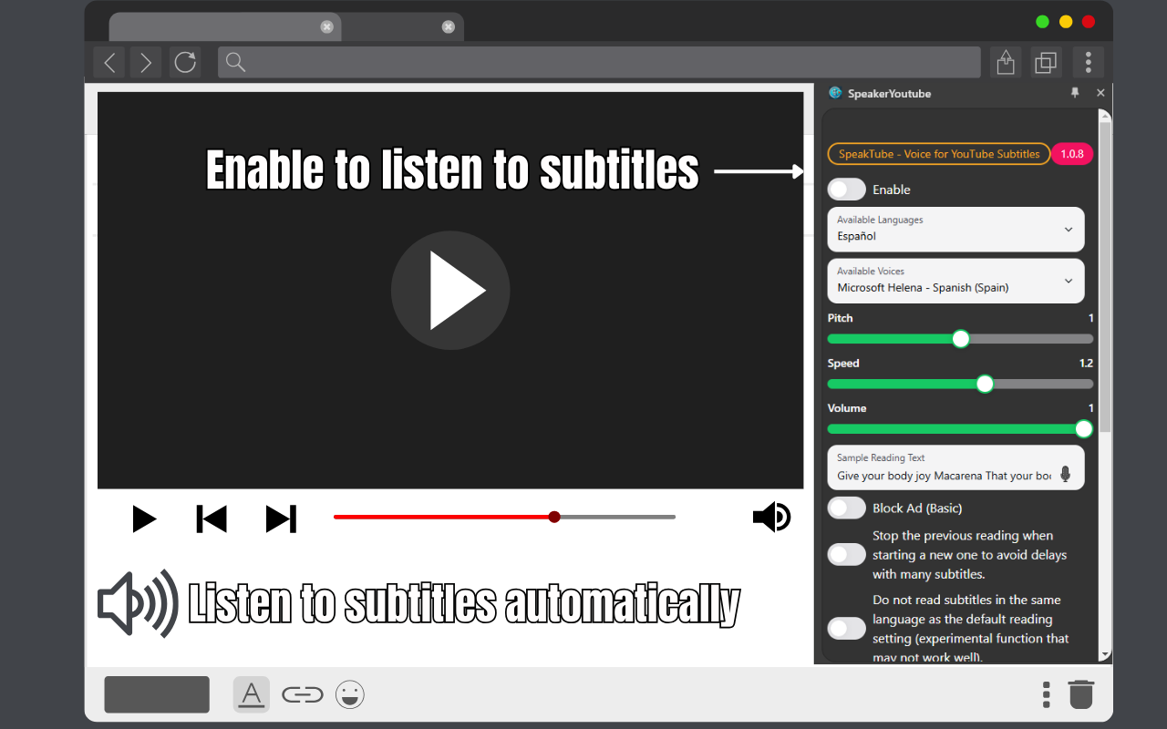Click the SpeakerYoutube extension globe icon
The image size is (1167, 729).
pyautogui.click(x=834, y=93)
